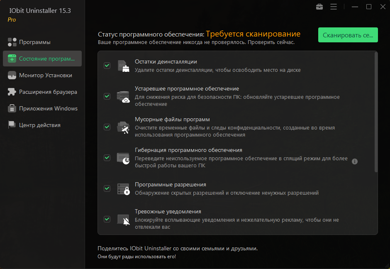
Task: Click the Гибернация программного обеспечения icon
Action: click(x=123, y=158)
